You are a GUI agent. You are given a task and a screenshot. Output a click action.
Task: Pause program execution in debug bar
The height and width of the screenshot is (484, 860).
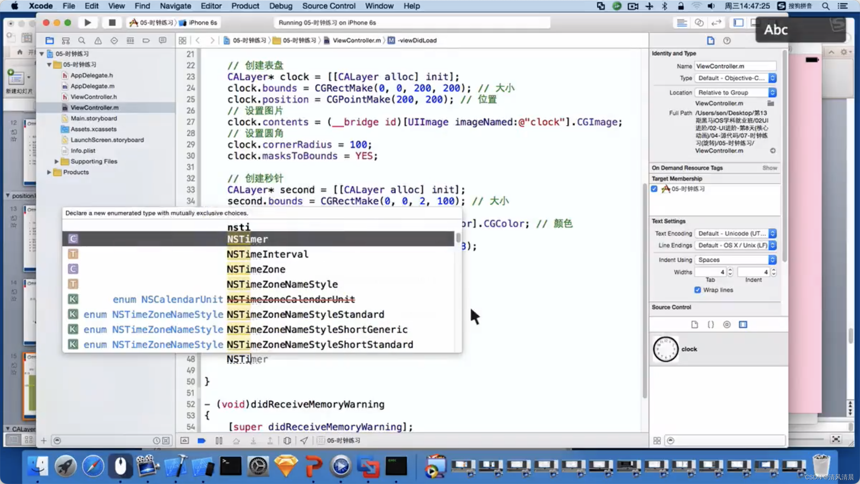(x=219, y=441)
